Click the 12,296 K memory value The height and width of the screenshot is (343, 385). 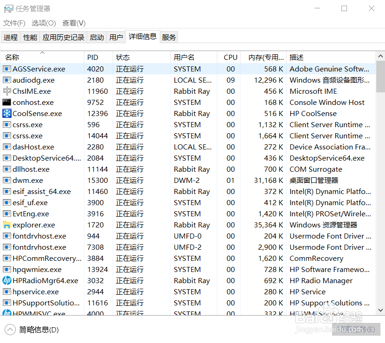pos(269,80)
